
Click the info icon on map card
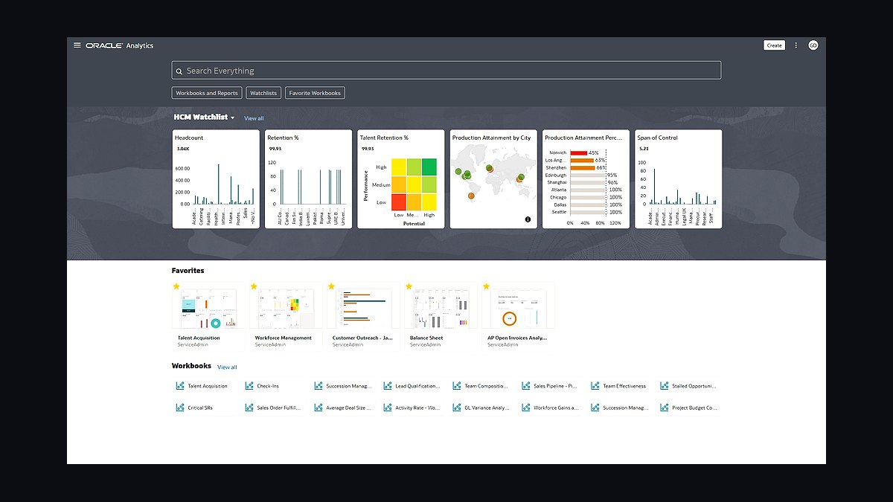(528, 219)
